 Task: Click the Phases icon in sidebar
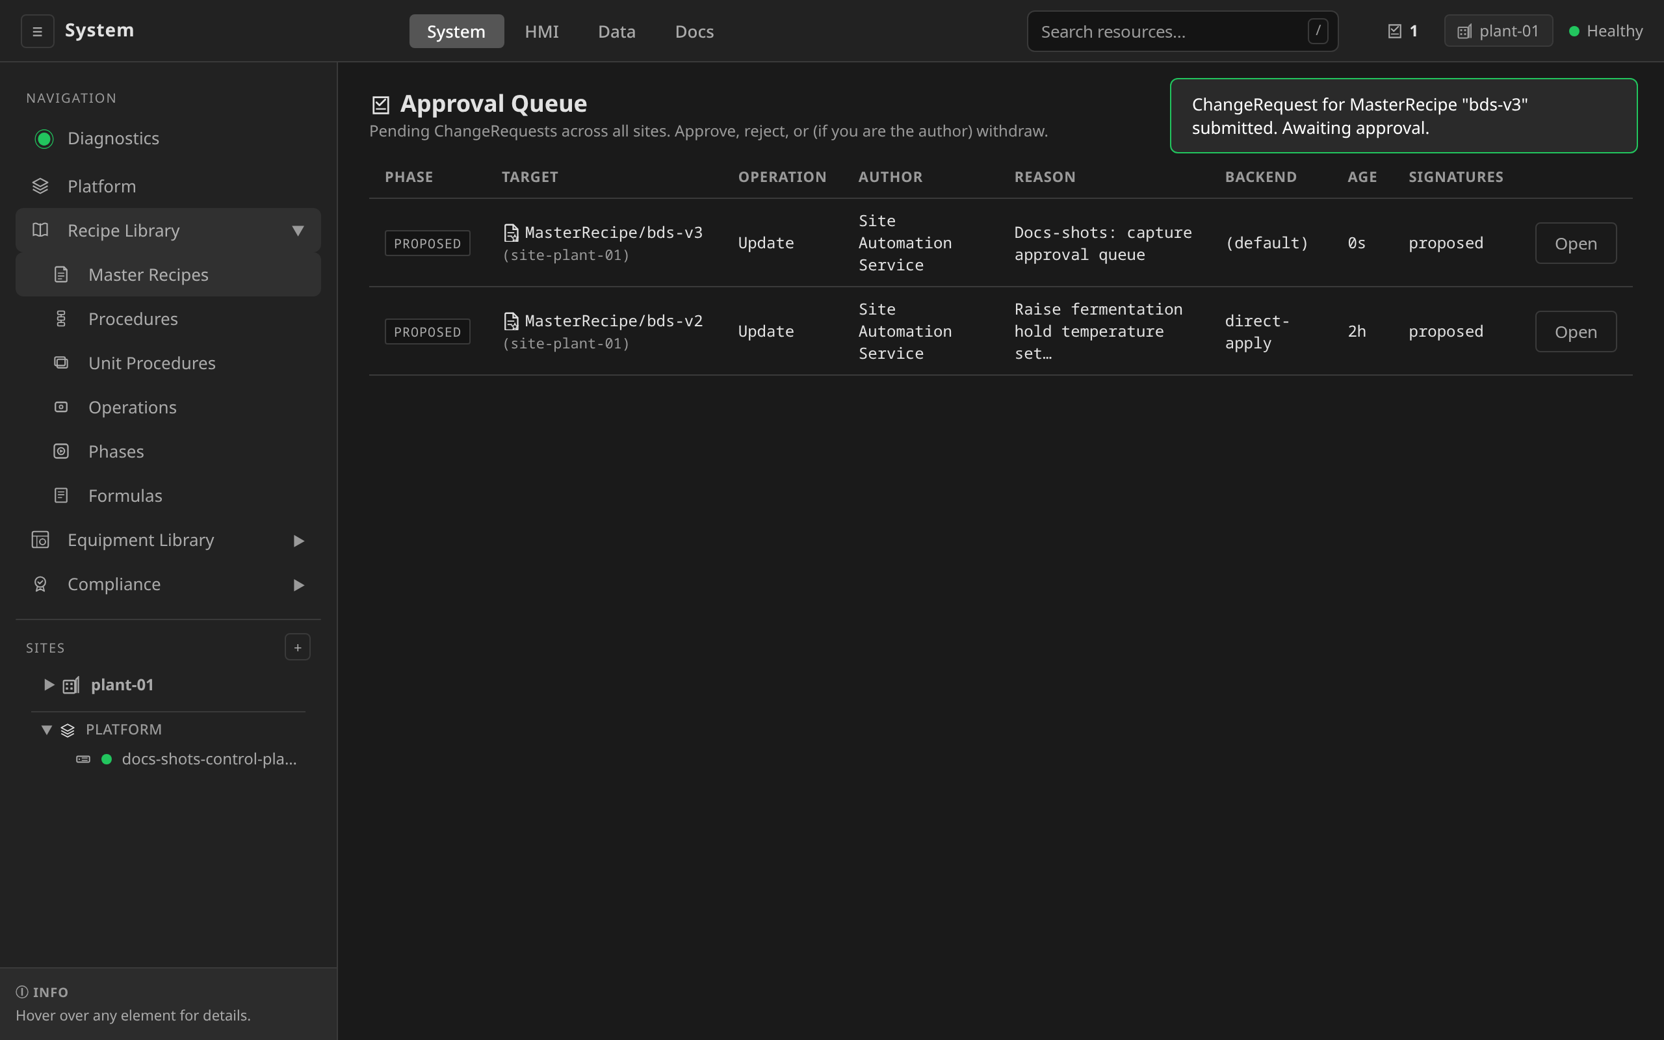point(61,451)
